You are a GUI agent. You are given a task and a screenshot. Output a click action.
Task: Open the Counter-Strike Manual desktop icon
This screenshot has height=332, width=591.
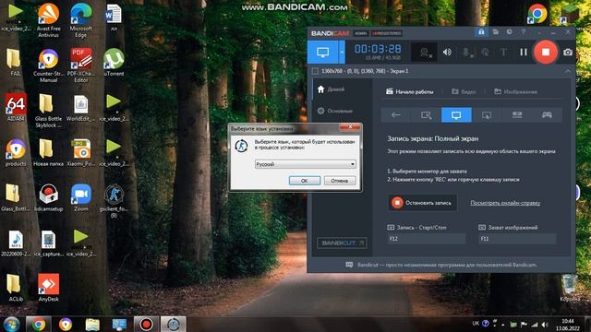49,65
